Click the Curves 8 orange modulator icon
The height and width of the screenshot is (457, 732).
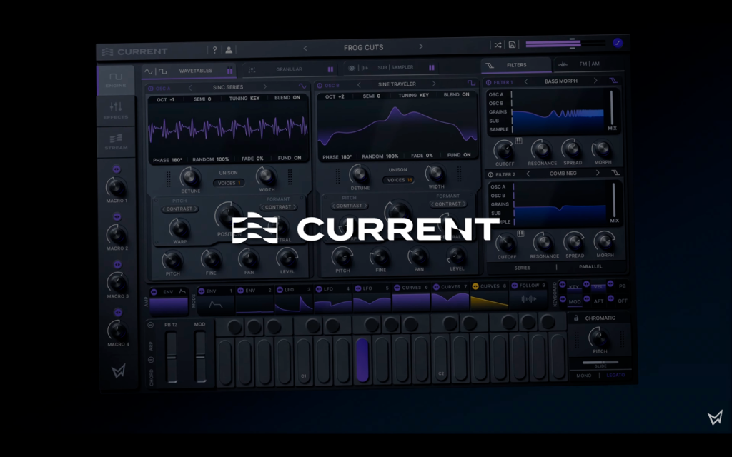coord(475,286)
